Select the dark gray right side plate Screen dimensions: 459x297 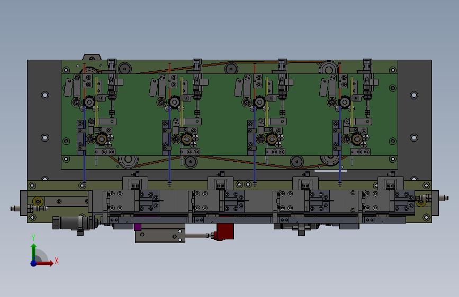(415, 120)
